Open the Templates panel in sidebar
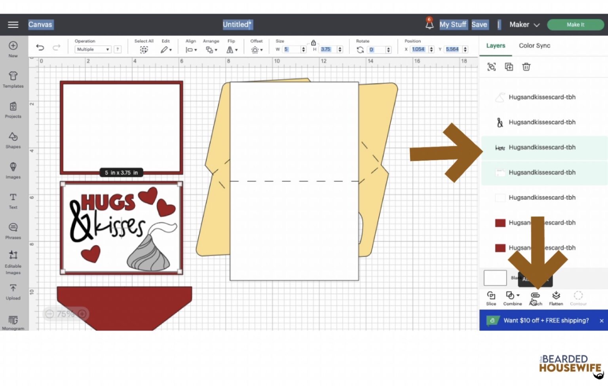 coord(13,79)
